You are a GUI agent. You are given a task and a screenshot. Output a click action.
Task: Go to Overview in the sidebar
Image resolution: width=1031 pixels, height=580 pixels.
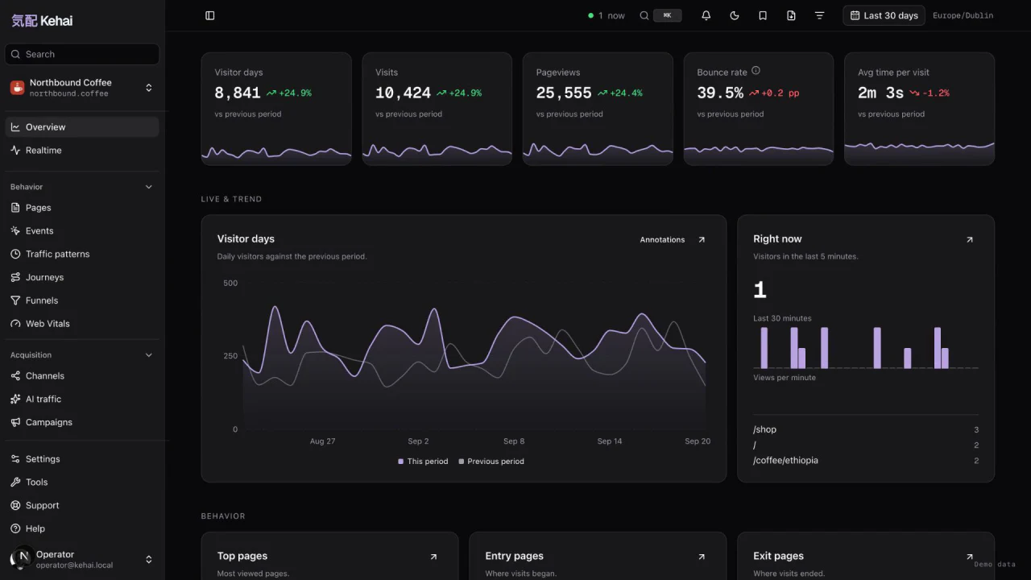(x=82, y=127)
